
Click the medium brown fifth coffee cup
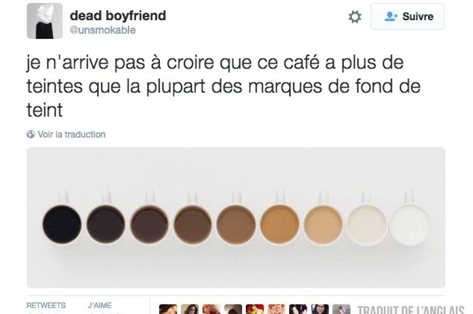click(x=236, y=224)
